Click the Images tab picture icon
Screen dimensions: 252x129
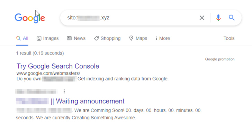tap(39, 38)
